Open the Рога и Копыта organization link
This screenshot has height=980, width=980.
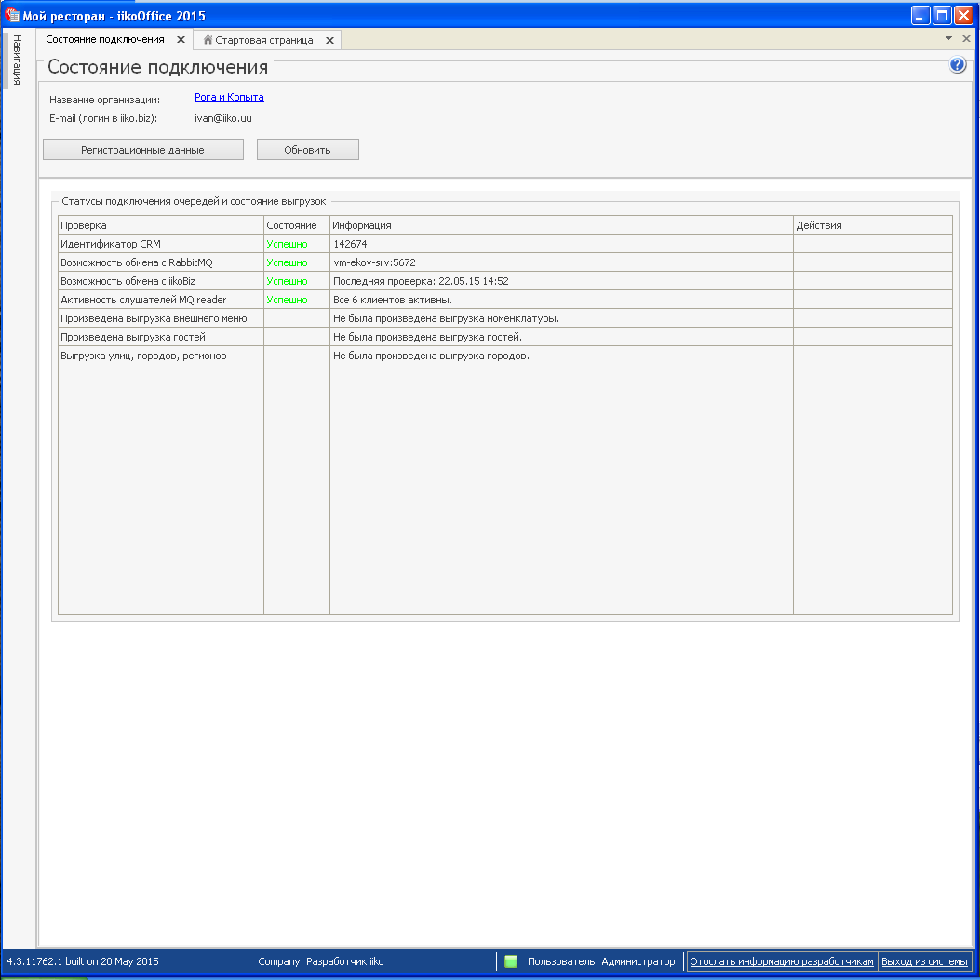[229, 98]
